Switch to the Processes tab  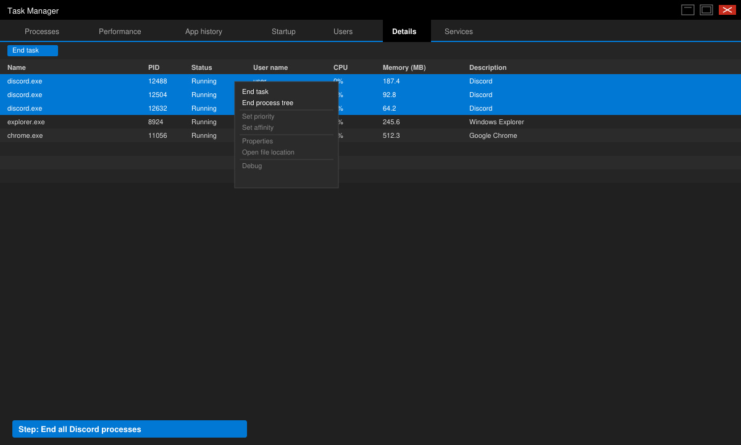[x=42, y=32]
